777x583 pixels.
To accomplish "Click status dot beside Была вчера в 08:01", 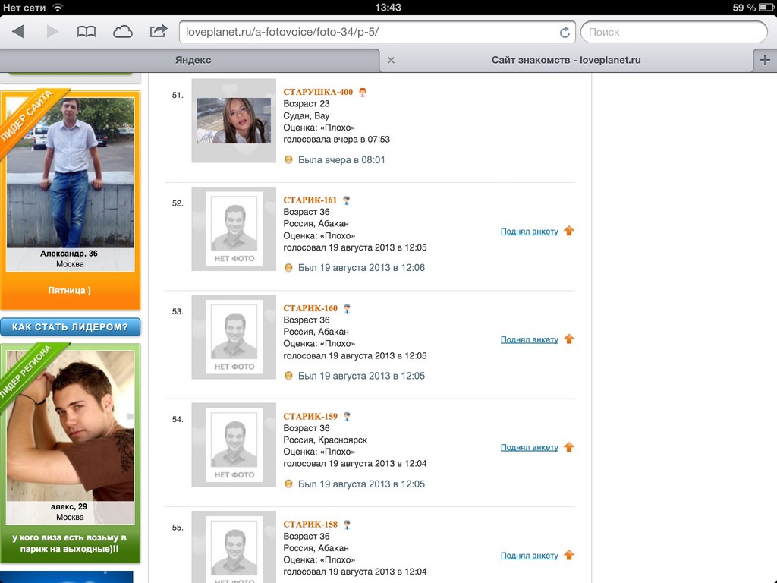I will pyautogui.click(x=288, y=159).
